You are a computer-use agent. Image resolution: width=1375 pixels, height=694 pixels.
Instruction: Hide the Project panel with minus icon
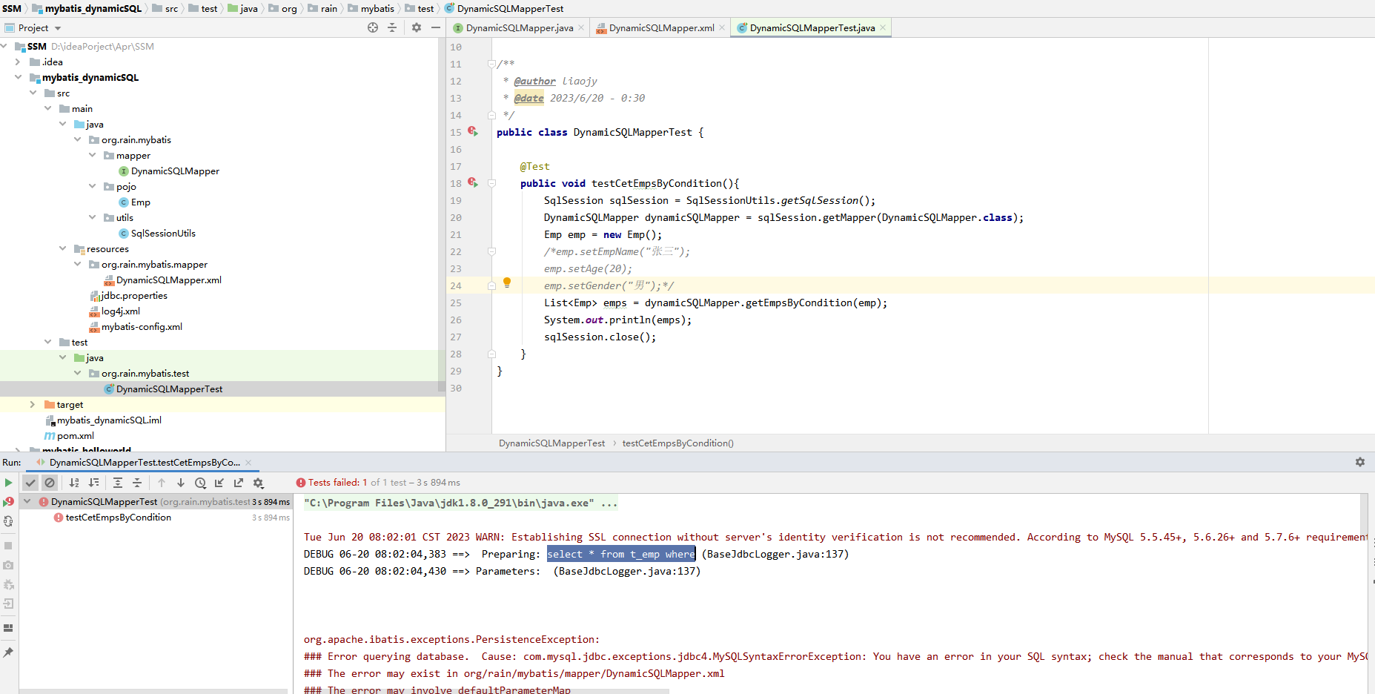pos(436,27)
